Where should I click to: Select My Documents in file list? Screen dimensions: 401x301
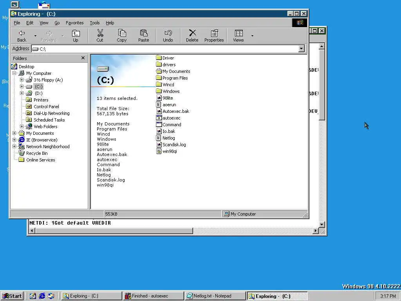click(173, 71)
